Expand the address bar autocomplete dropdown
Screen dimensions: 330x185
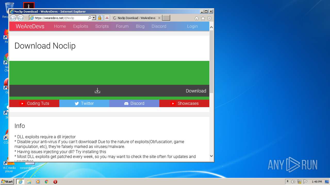point(94,18)
